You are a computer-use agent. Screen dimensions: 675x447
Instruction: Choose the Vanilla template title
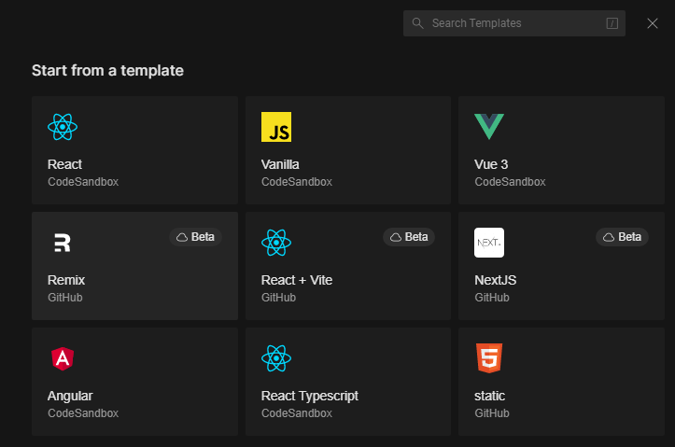(x=280, y=164)
